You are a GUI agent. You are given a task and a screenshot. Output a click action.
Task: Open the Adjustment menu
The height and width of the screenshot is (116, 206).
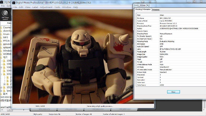coord(46,7)
